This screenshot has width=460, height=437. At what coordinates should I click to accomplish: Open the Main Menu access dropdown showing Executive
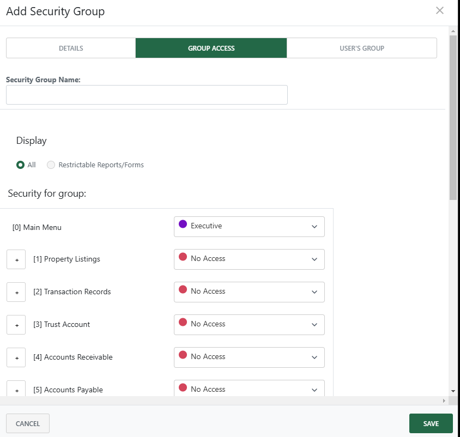249,227
